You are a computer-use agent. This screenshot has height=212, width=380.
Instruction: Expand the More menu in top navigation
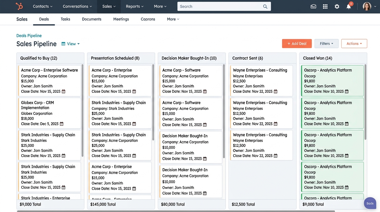(x=160, y=6)
